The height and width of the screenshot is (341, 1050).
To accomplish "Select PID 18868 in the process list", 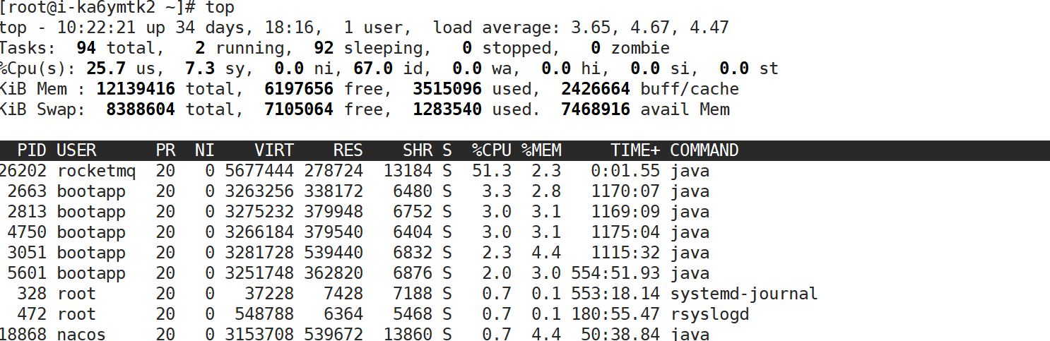I will point(23,334).
